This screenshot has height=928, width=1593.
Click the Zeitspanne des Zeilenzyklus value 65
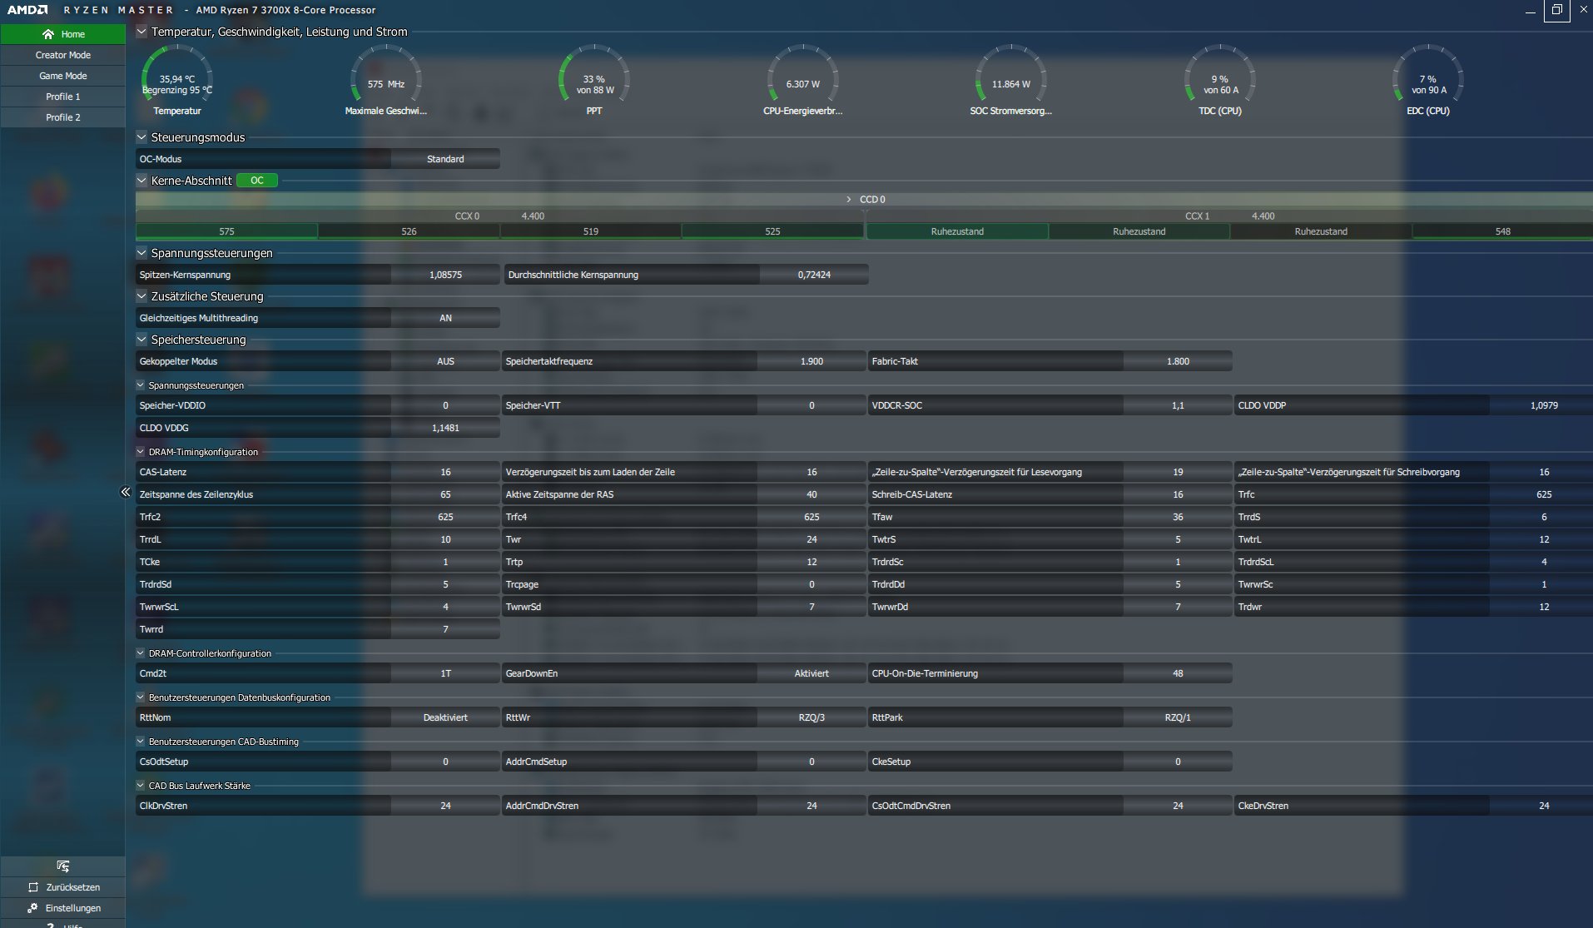[x=445, y=494]
